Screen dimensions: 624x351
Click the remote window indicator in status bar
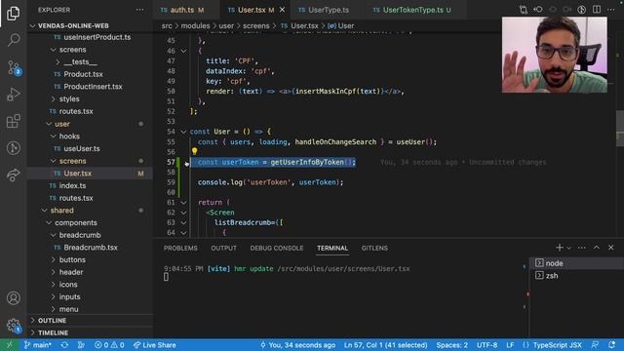click(9, 345)
